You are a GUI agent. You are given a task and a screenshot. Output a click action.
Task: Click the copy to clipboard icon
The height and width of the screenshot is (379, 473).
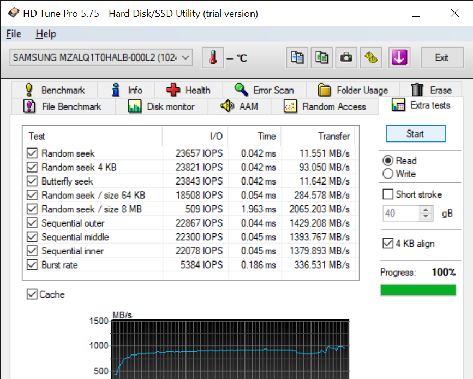click(x=297, y=58)
